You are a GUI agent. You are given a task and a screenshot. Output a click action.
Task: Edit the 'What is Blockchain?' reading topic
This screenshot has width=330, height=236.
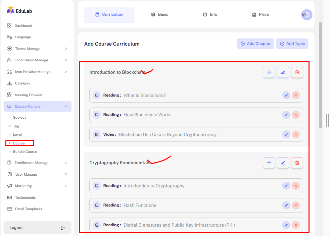point(286,95)
